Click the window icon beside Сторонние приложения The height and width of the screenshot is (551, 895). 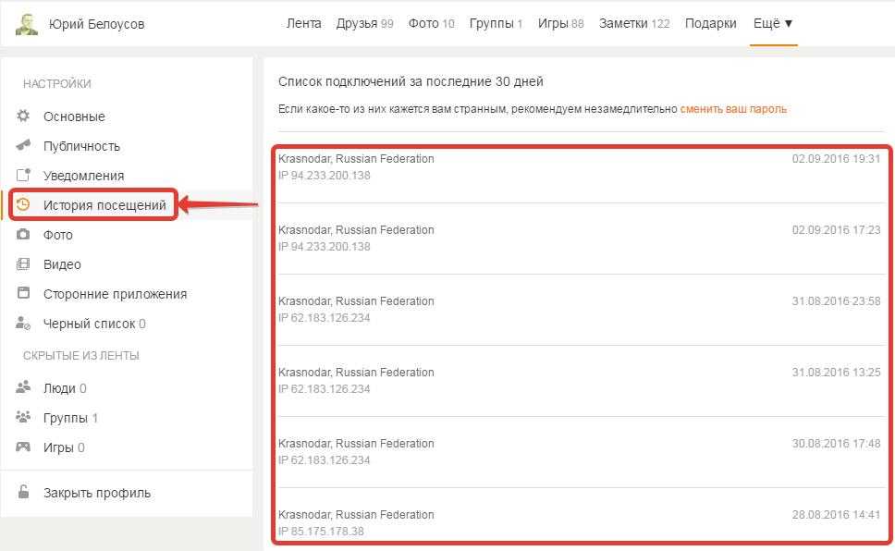pyautogui.click(x=23, y=293)
